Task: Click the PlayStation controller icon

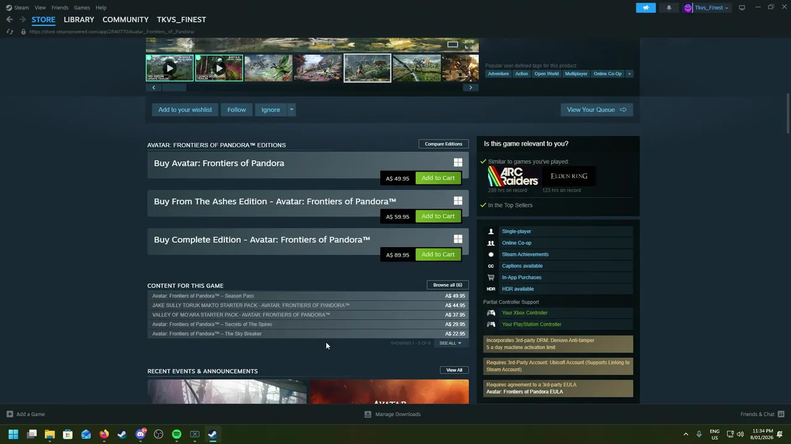Action: click(x=491, y=324)
